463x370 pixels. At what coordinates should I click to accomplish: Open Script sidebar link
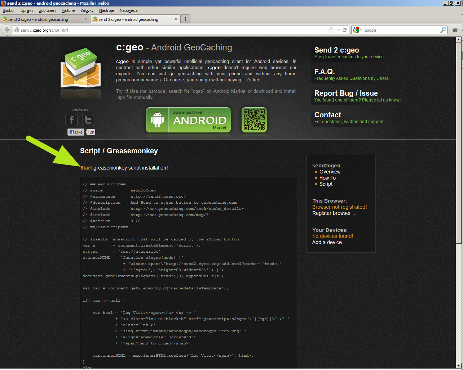point(326,184)
